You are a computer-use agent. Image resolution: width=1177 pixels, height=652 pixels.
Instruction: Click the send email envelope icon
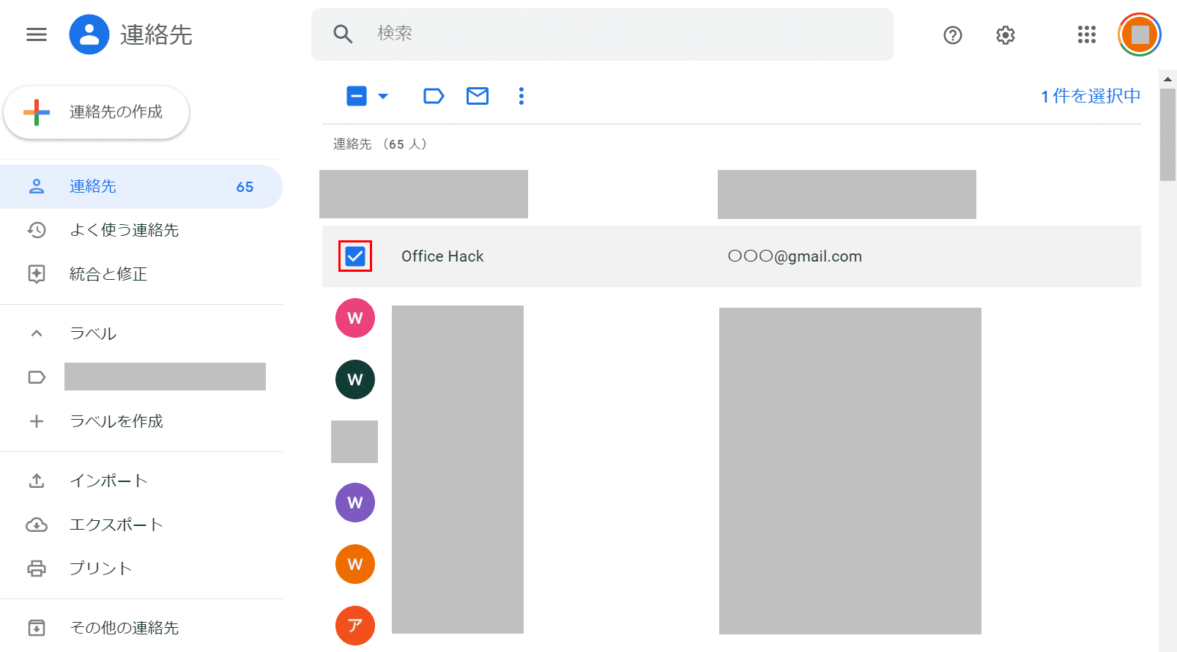pos(478,96)
